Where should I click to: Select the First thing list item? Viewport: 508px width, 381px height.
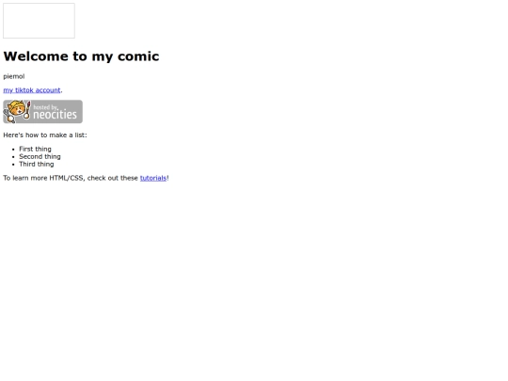36,149
